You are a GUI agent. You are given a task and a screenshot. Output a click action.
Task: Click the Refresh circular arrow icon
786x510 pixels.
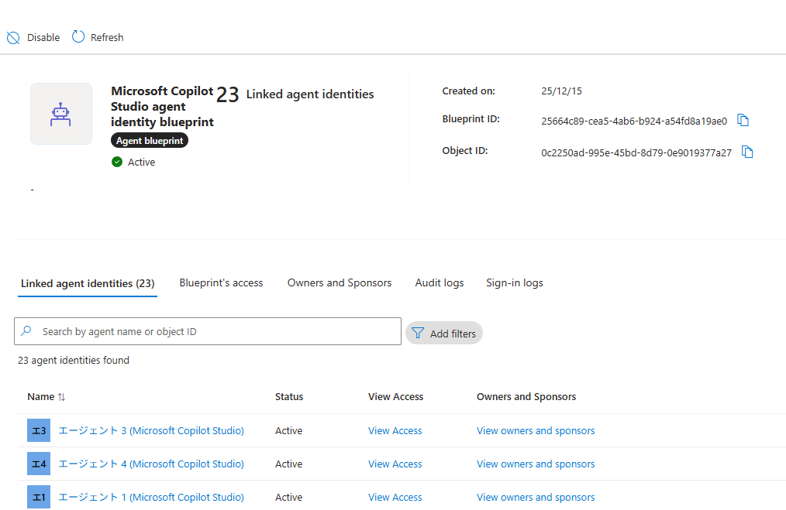tap(78, 36)
